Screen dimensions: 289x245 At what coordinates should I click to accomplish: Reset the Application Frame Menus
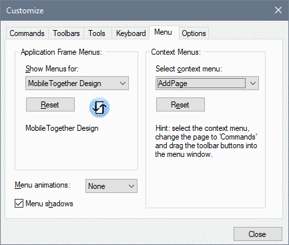click(50, 104)
